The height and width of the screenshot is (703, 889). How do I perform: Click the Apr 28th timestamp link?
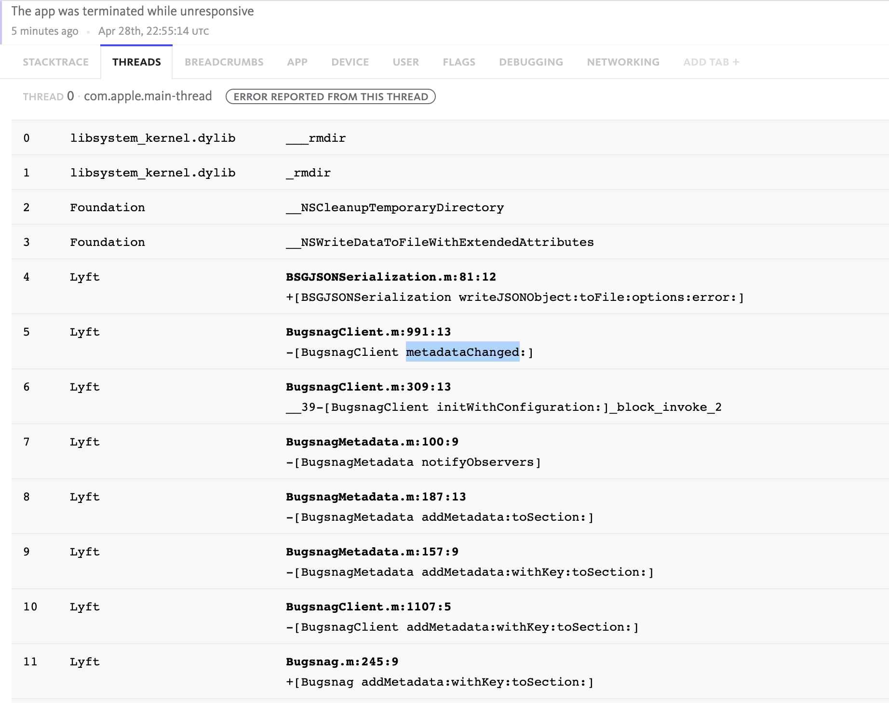click(153, 31)
